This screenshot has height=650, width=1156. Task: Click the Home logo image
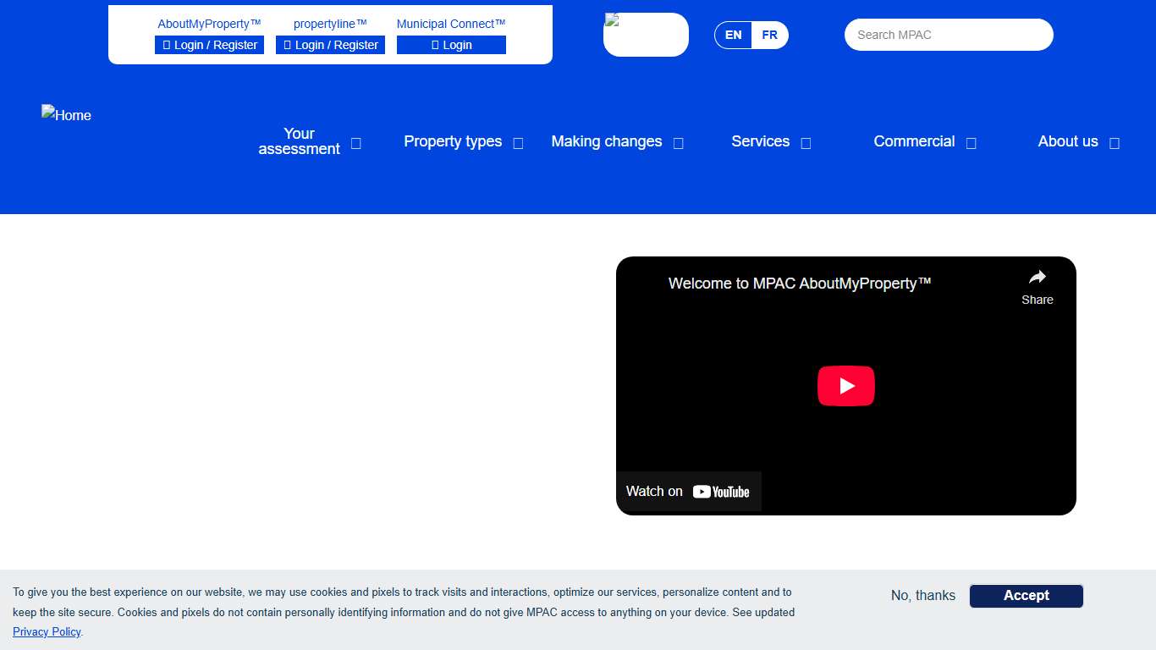tap(67, 115)
